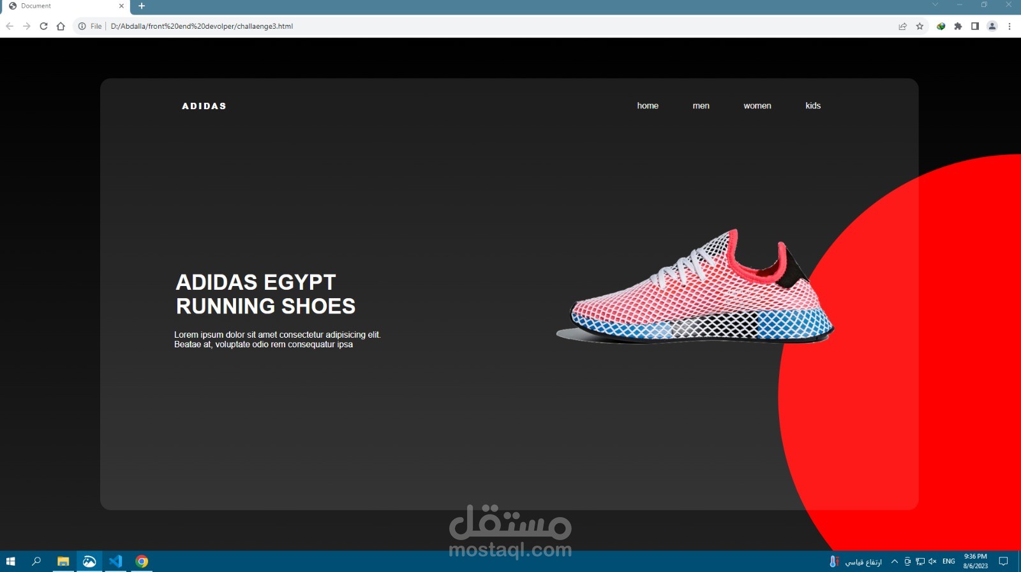Open the notification center icon
1021x572 pixels.
click(x=1004, y=562)
